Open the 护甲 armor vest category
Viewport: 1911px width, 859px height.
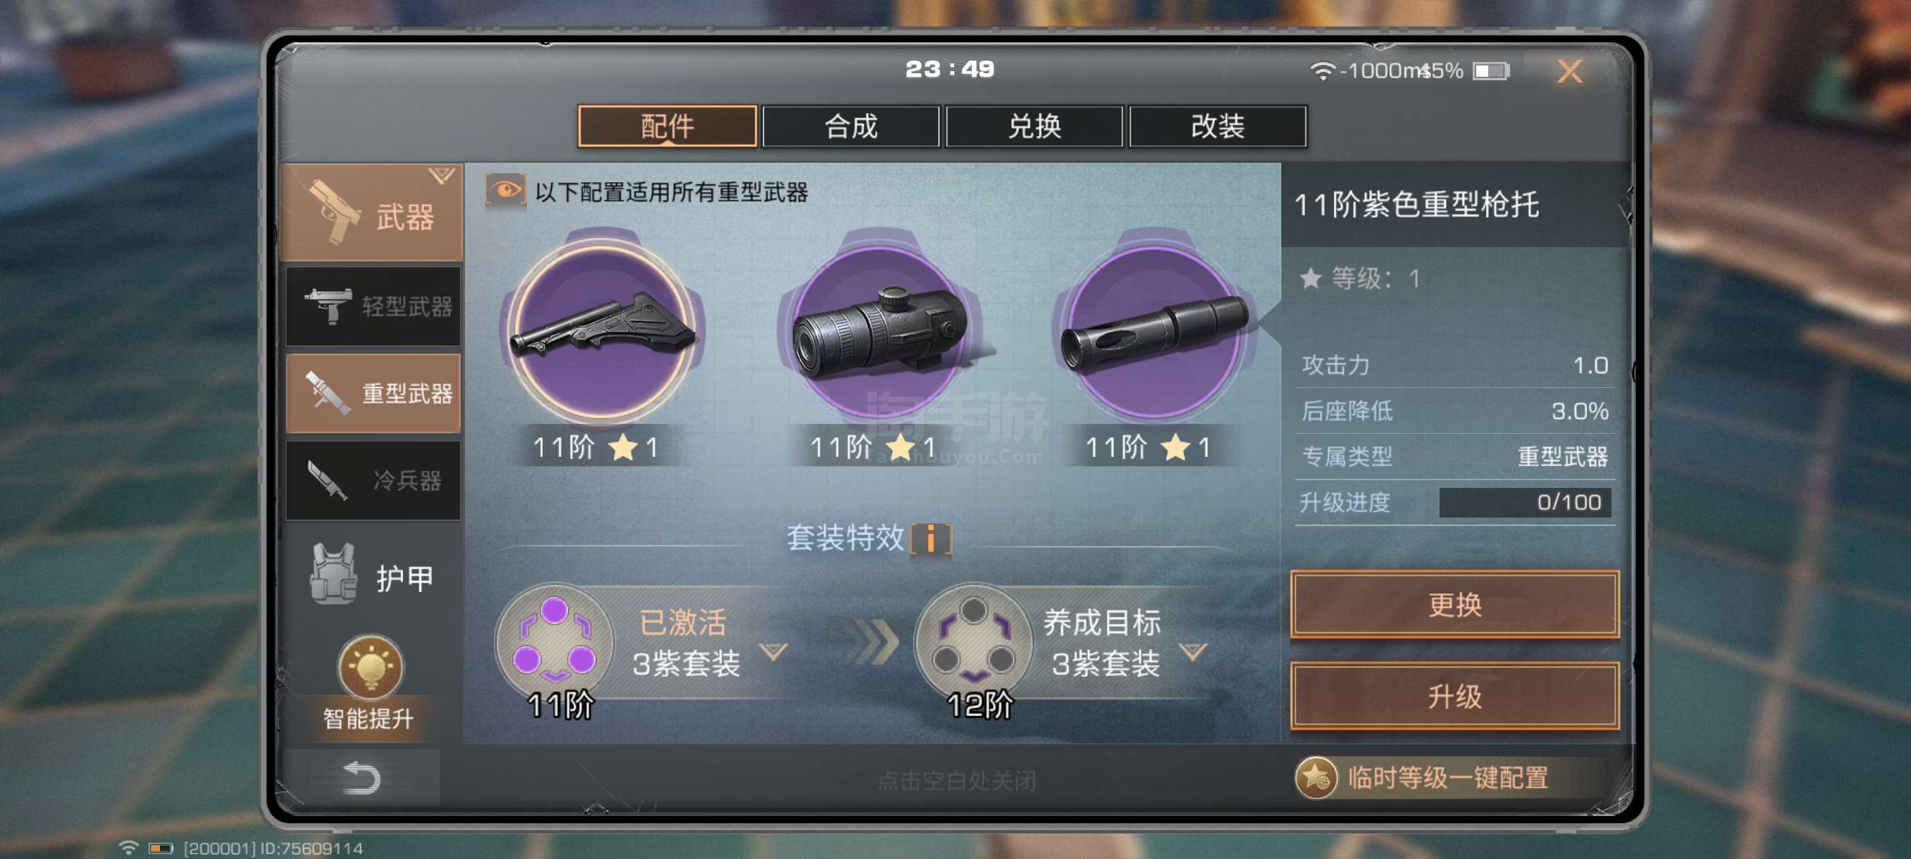[373, 575]
